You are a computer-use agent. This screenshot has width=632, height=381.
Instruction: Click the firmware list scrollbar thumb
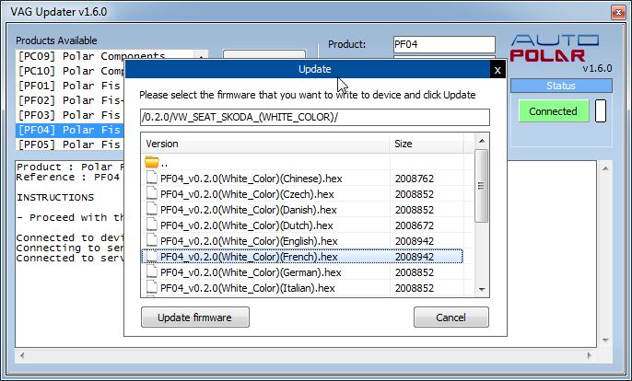coord(481,186)
